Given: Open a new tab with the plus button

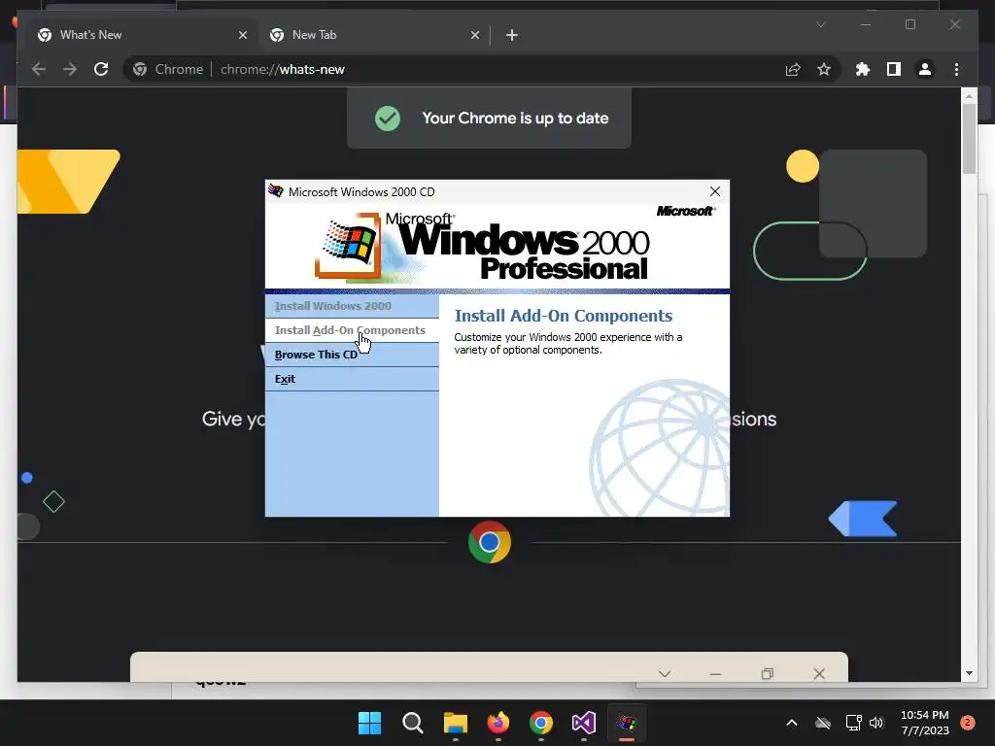Looking at the screenshot, I should click(x=511, y=35).
